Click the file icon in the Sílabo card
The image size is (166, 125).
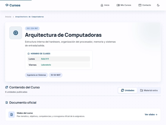[x=12, y=115]
